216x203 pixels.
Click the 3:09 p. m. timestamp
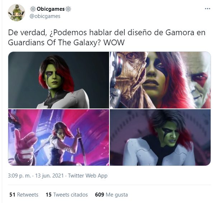tap(19, 176)
